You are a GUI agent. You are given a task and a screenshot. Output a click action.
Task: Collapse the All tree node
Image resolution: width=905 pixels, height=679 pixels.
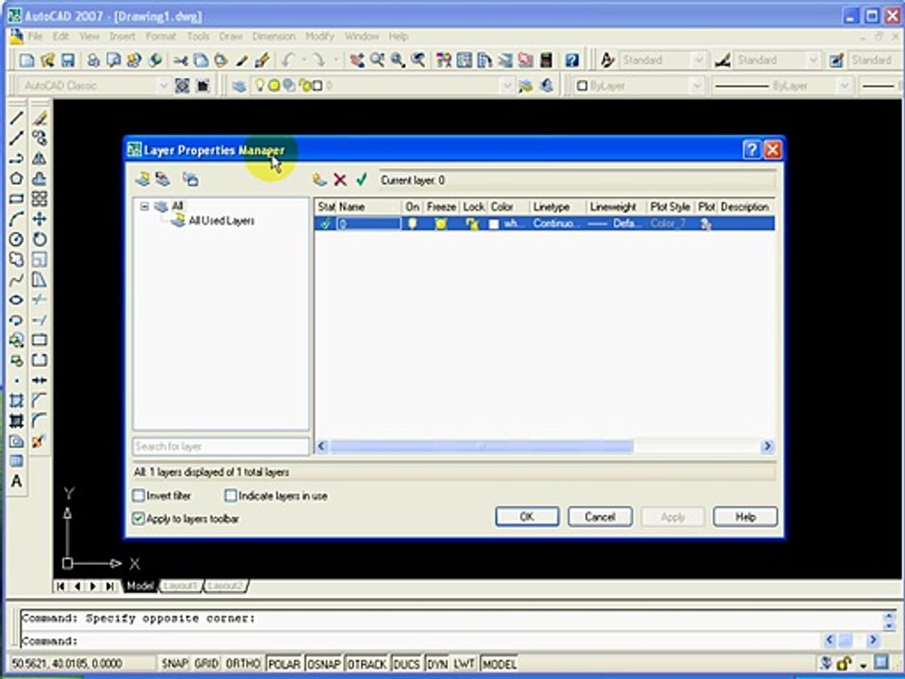coord(144,207)
